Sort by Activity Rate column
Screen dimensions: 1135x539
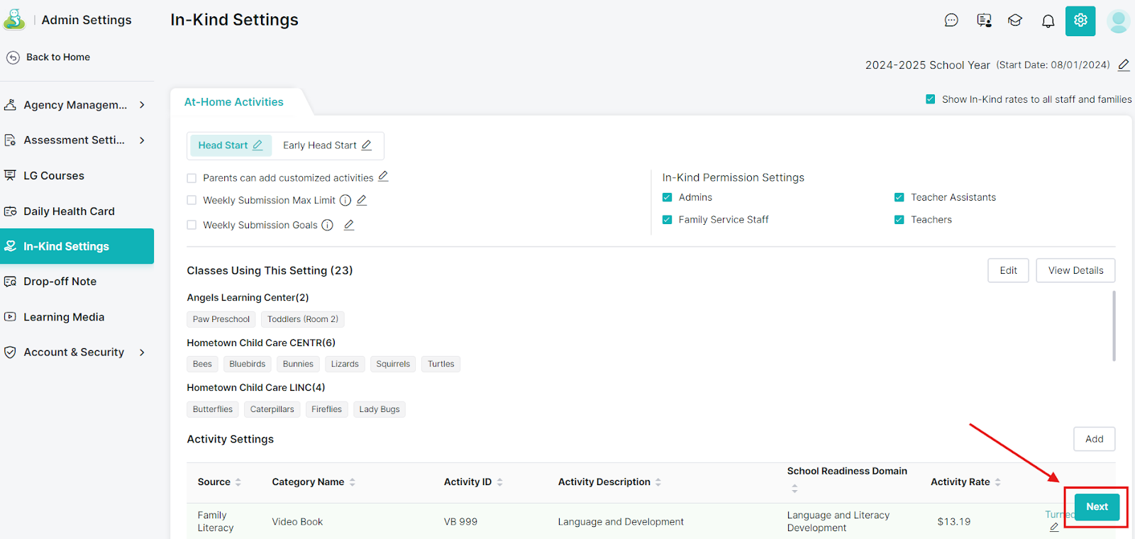997,482
